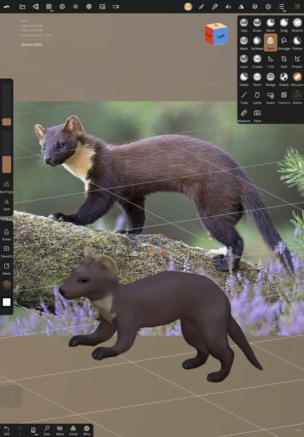Choose the Move tool

[271, 25]
